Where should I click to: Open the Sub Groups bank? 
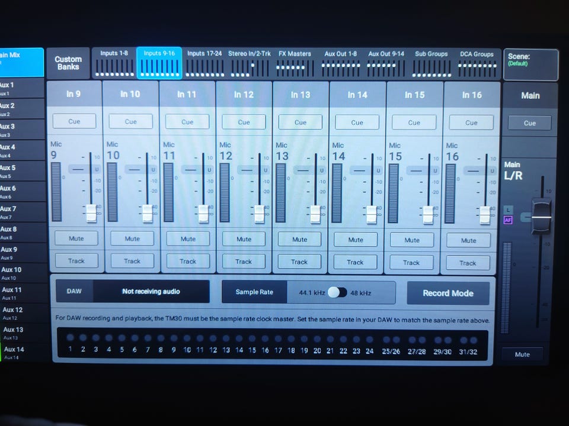431,63
